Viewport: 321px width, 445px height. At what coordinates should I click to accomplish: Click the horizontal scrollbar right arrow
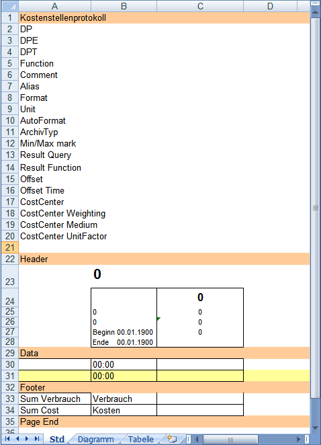point(298,440)
